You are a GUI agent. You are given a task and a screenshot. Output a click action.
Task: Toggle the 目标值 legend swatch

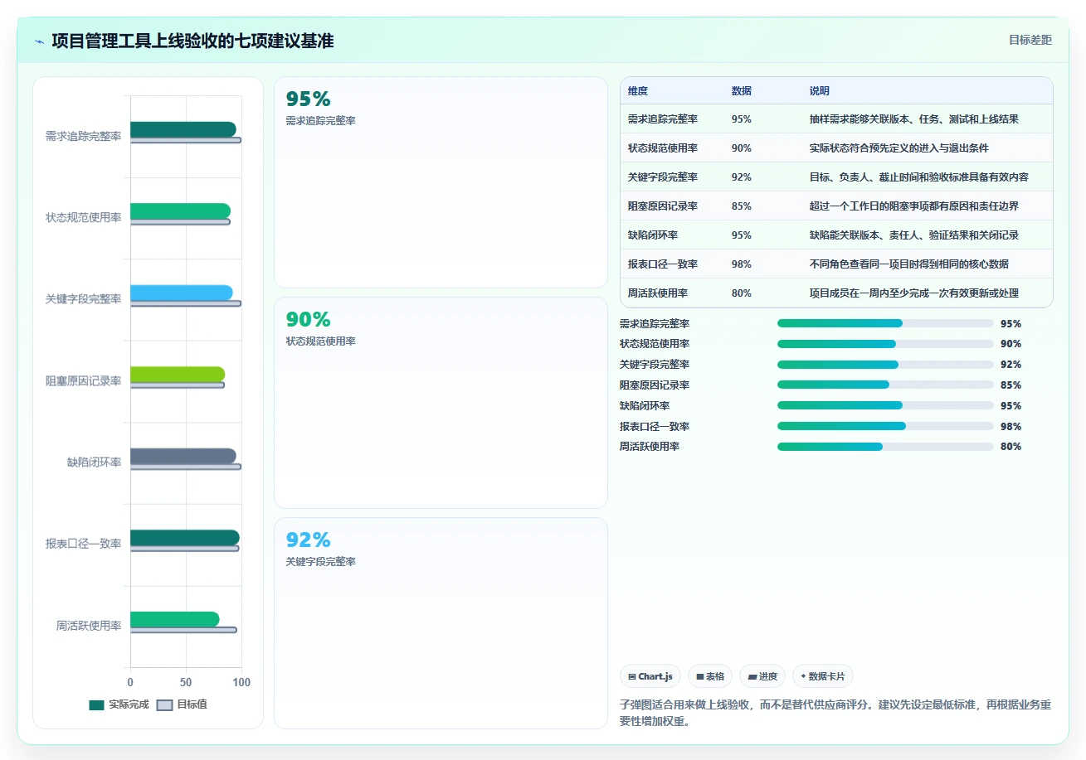[x=164, y=704]
